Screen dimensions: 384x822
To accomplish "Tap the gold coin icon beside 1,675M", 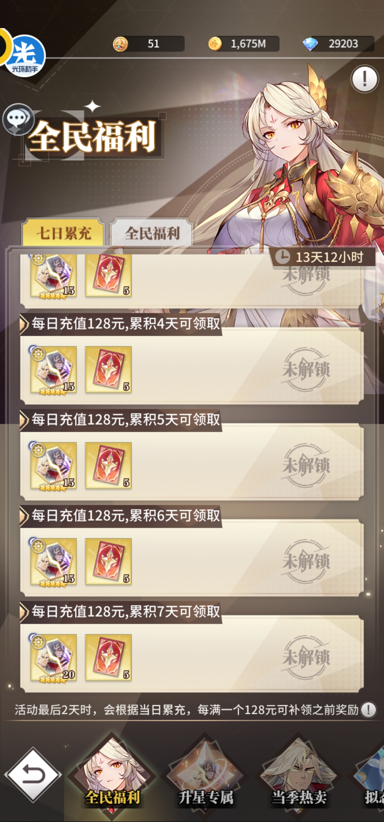I will (215, 44).
